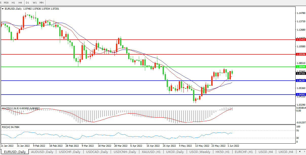Click the RSI(14) indicator label
The height and width of the screenshot is (155, 306).
click(7, 127)
